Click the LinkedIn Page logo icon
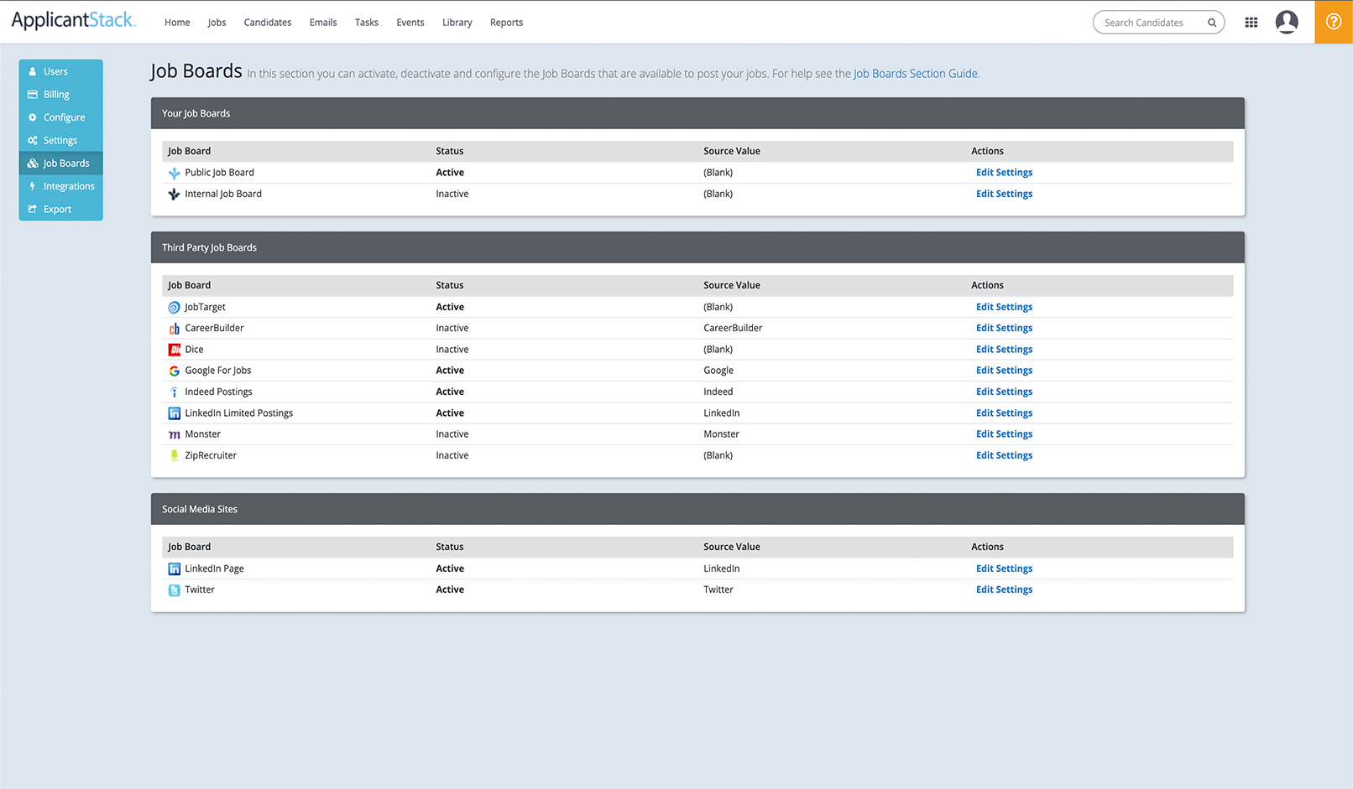Image resolution: width=1353 pixels, height=789 pixels. pos(175,568)
